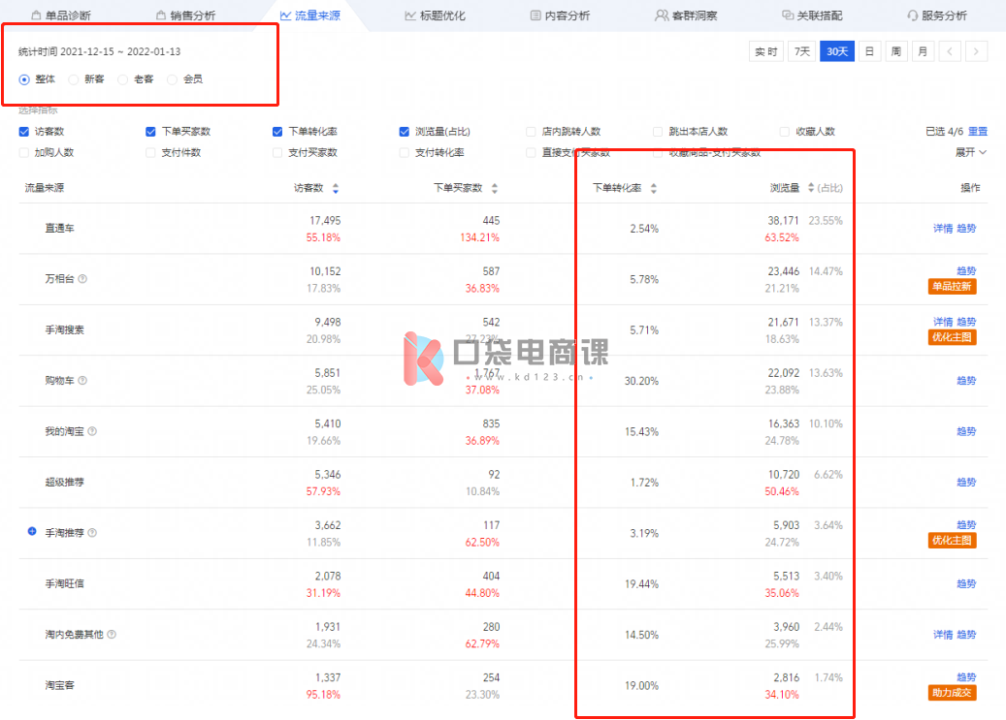The image size is (1006, 720).
Task: Expand the 手淘推荐 row with plus icon
Action: (32, 531)
